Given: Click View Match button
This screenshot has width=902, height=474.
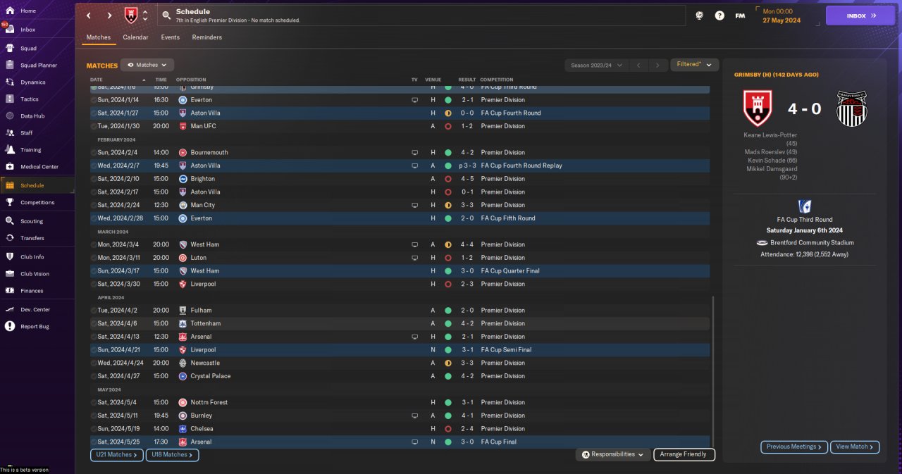Looking at the screenshot, I should pyautogui.click(x=855, y=447).
